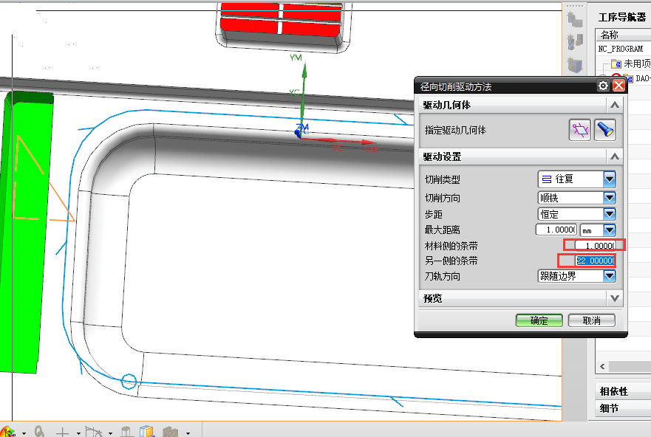Collapse the 驱动几何体 section chevron

(x=614, y=104)
